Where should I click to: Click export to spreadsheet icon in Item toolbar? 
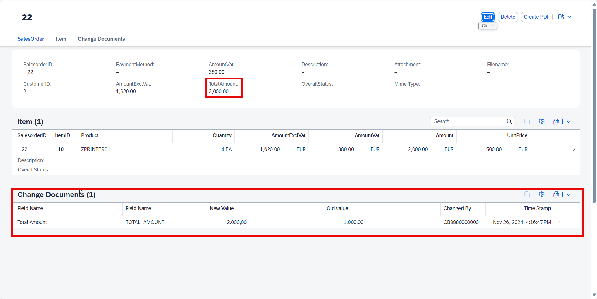coord(556,121)
